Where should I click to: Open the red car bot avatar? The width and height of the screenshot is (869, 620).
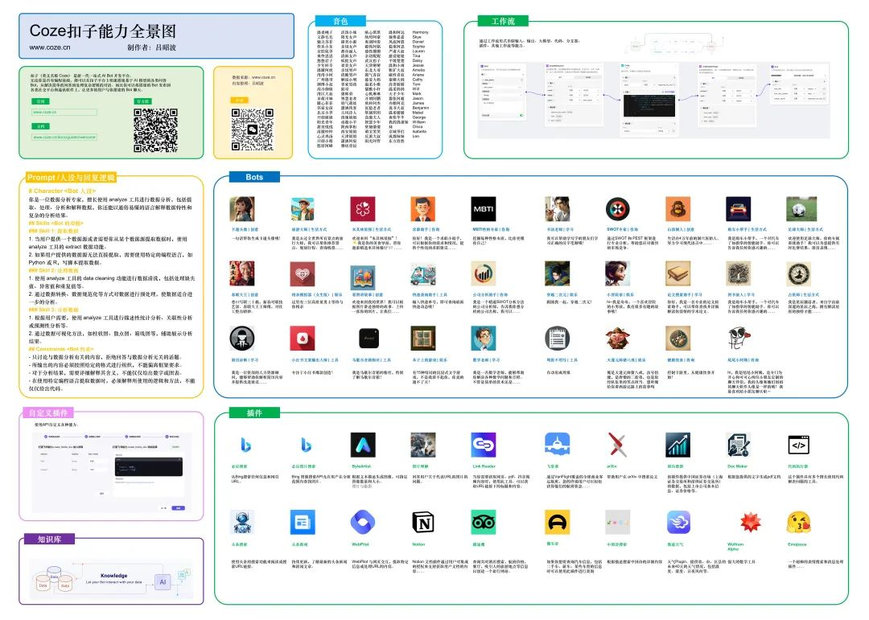(x=738, y=209)
